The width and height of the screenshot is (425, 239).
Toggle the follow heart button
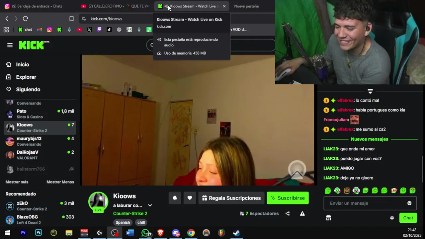point(190,198)
